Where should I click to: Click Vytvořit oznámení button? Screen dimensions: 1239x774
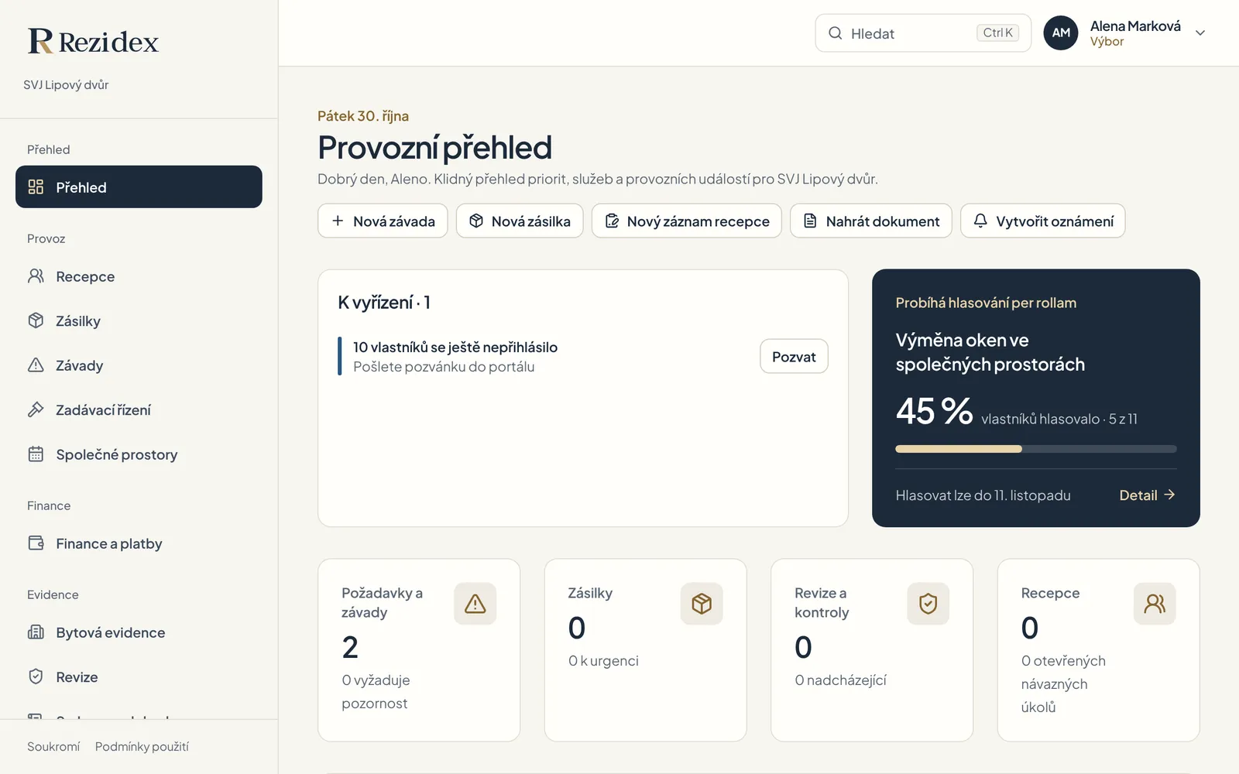1043,221
